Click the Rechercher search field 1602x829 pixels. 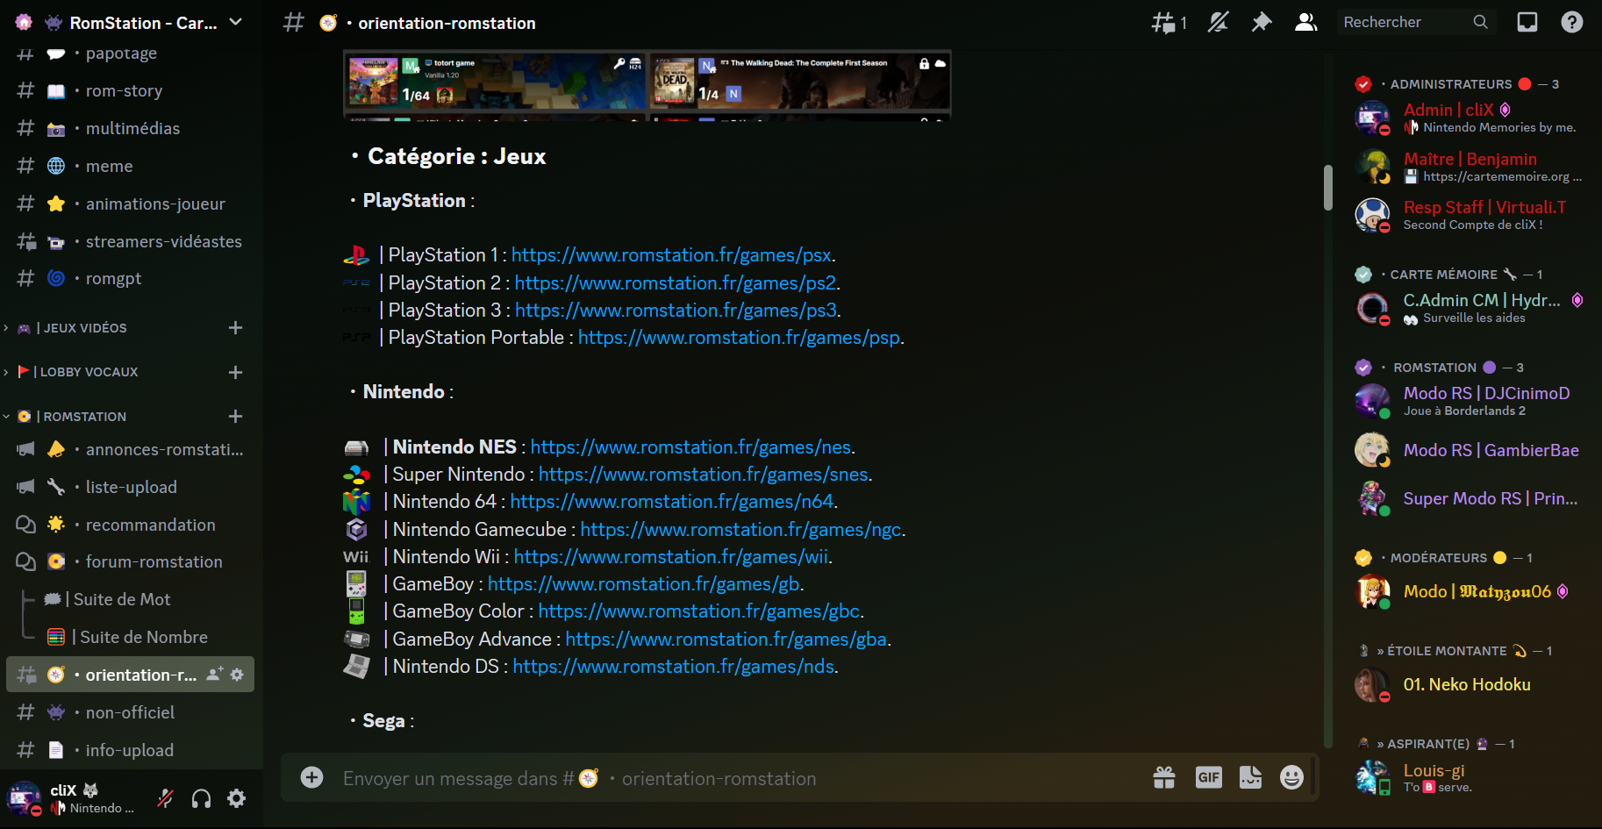pos(1404,23)
